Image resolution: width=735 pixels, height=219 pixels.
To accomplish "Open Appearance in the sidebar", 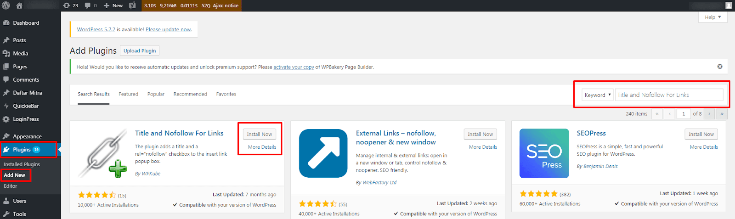I will click(27, 136).
